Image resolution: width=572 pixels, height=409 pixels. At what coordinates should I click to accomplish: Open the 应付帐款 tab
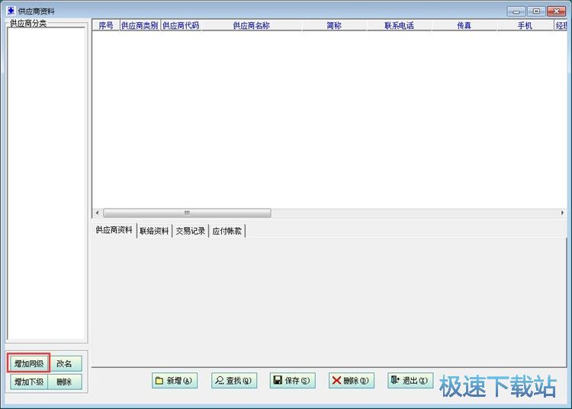(227, 231)
